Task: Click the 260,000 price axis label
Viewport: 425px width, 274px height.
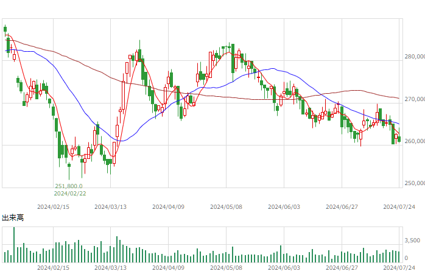Action: 415,141
